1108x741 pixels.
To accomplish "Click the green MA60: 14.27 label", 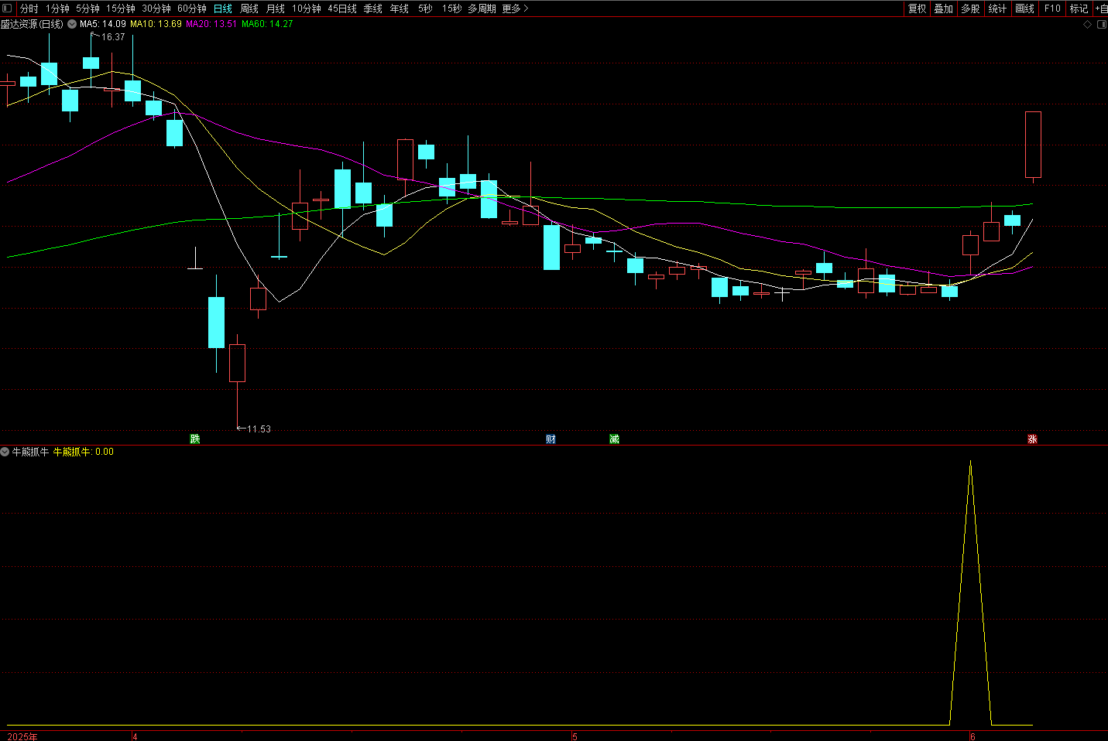I will click(267, 24).
